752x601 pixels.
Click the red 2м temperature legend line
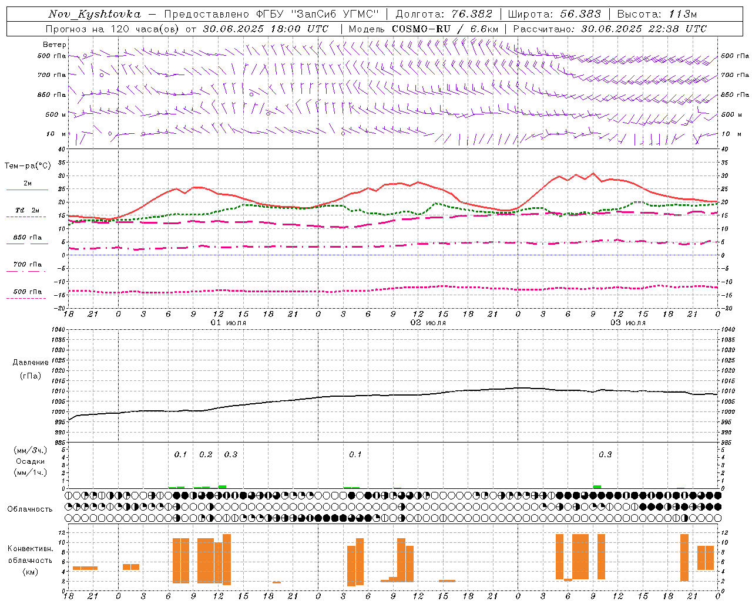27,190
